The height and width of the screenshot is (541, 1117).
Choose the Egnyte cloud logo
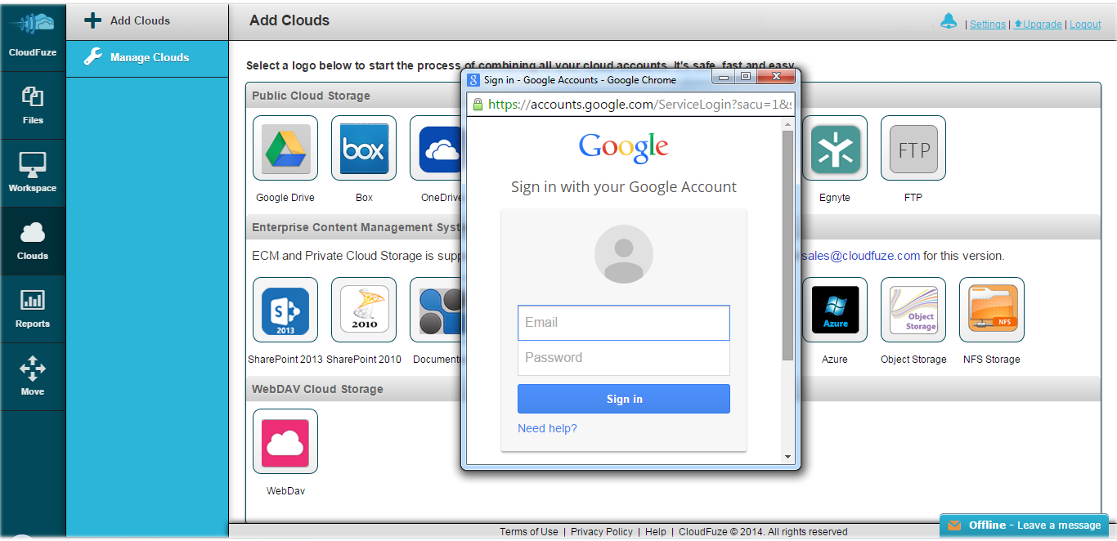coord(835,148)
